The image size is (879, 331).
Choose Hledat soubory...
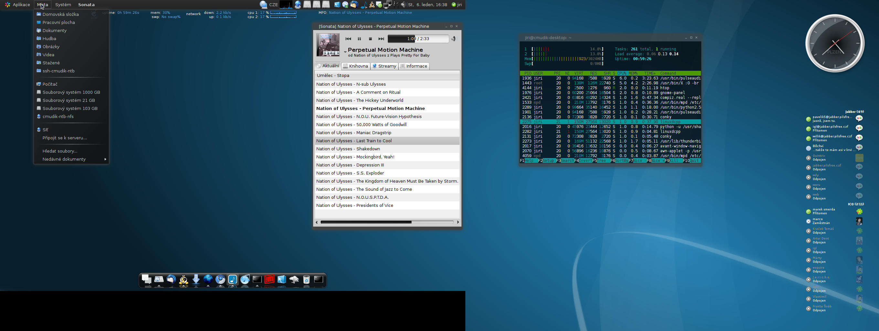(71, 151)
